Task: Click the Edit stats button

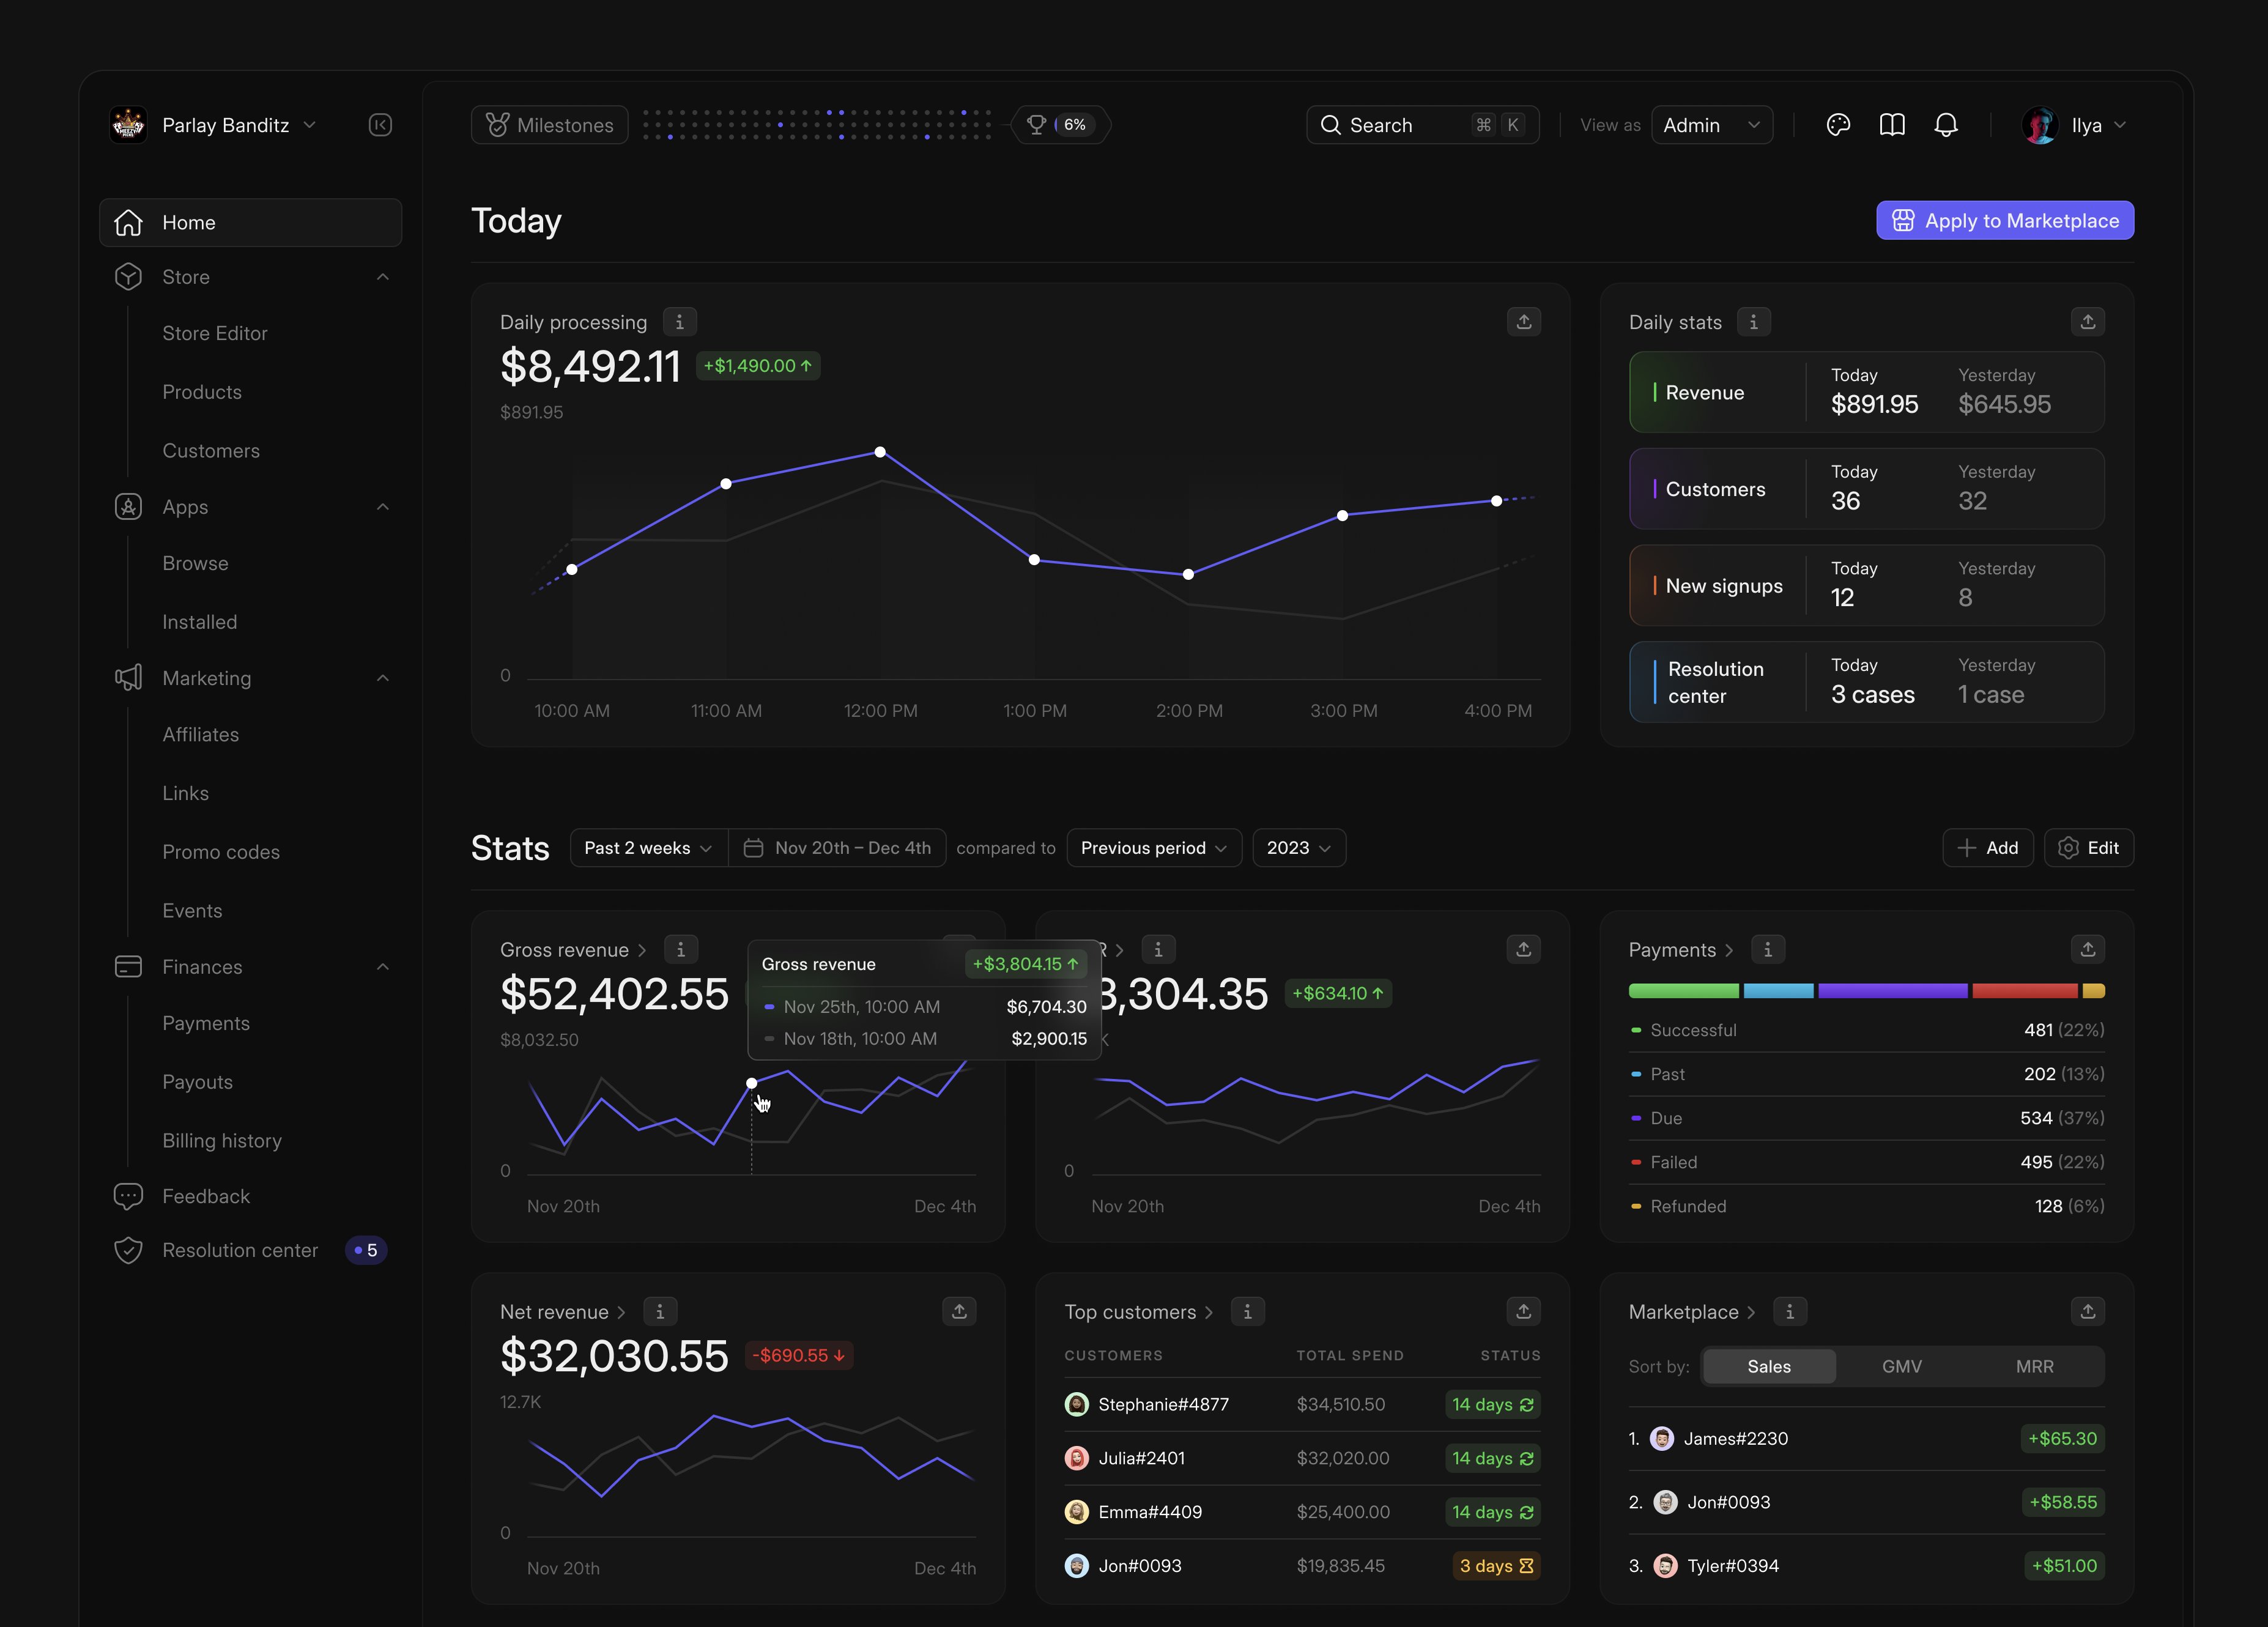Action: click(2088, 848)
